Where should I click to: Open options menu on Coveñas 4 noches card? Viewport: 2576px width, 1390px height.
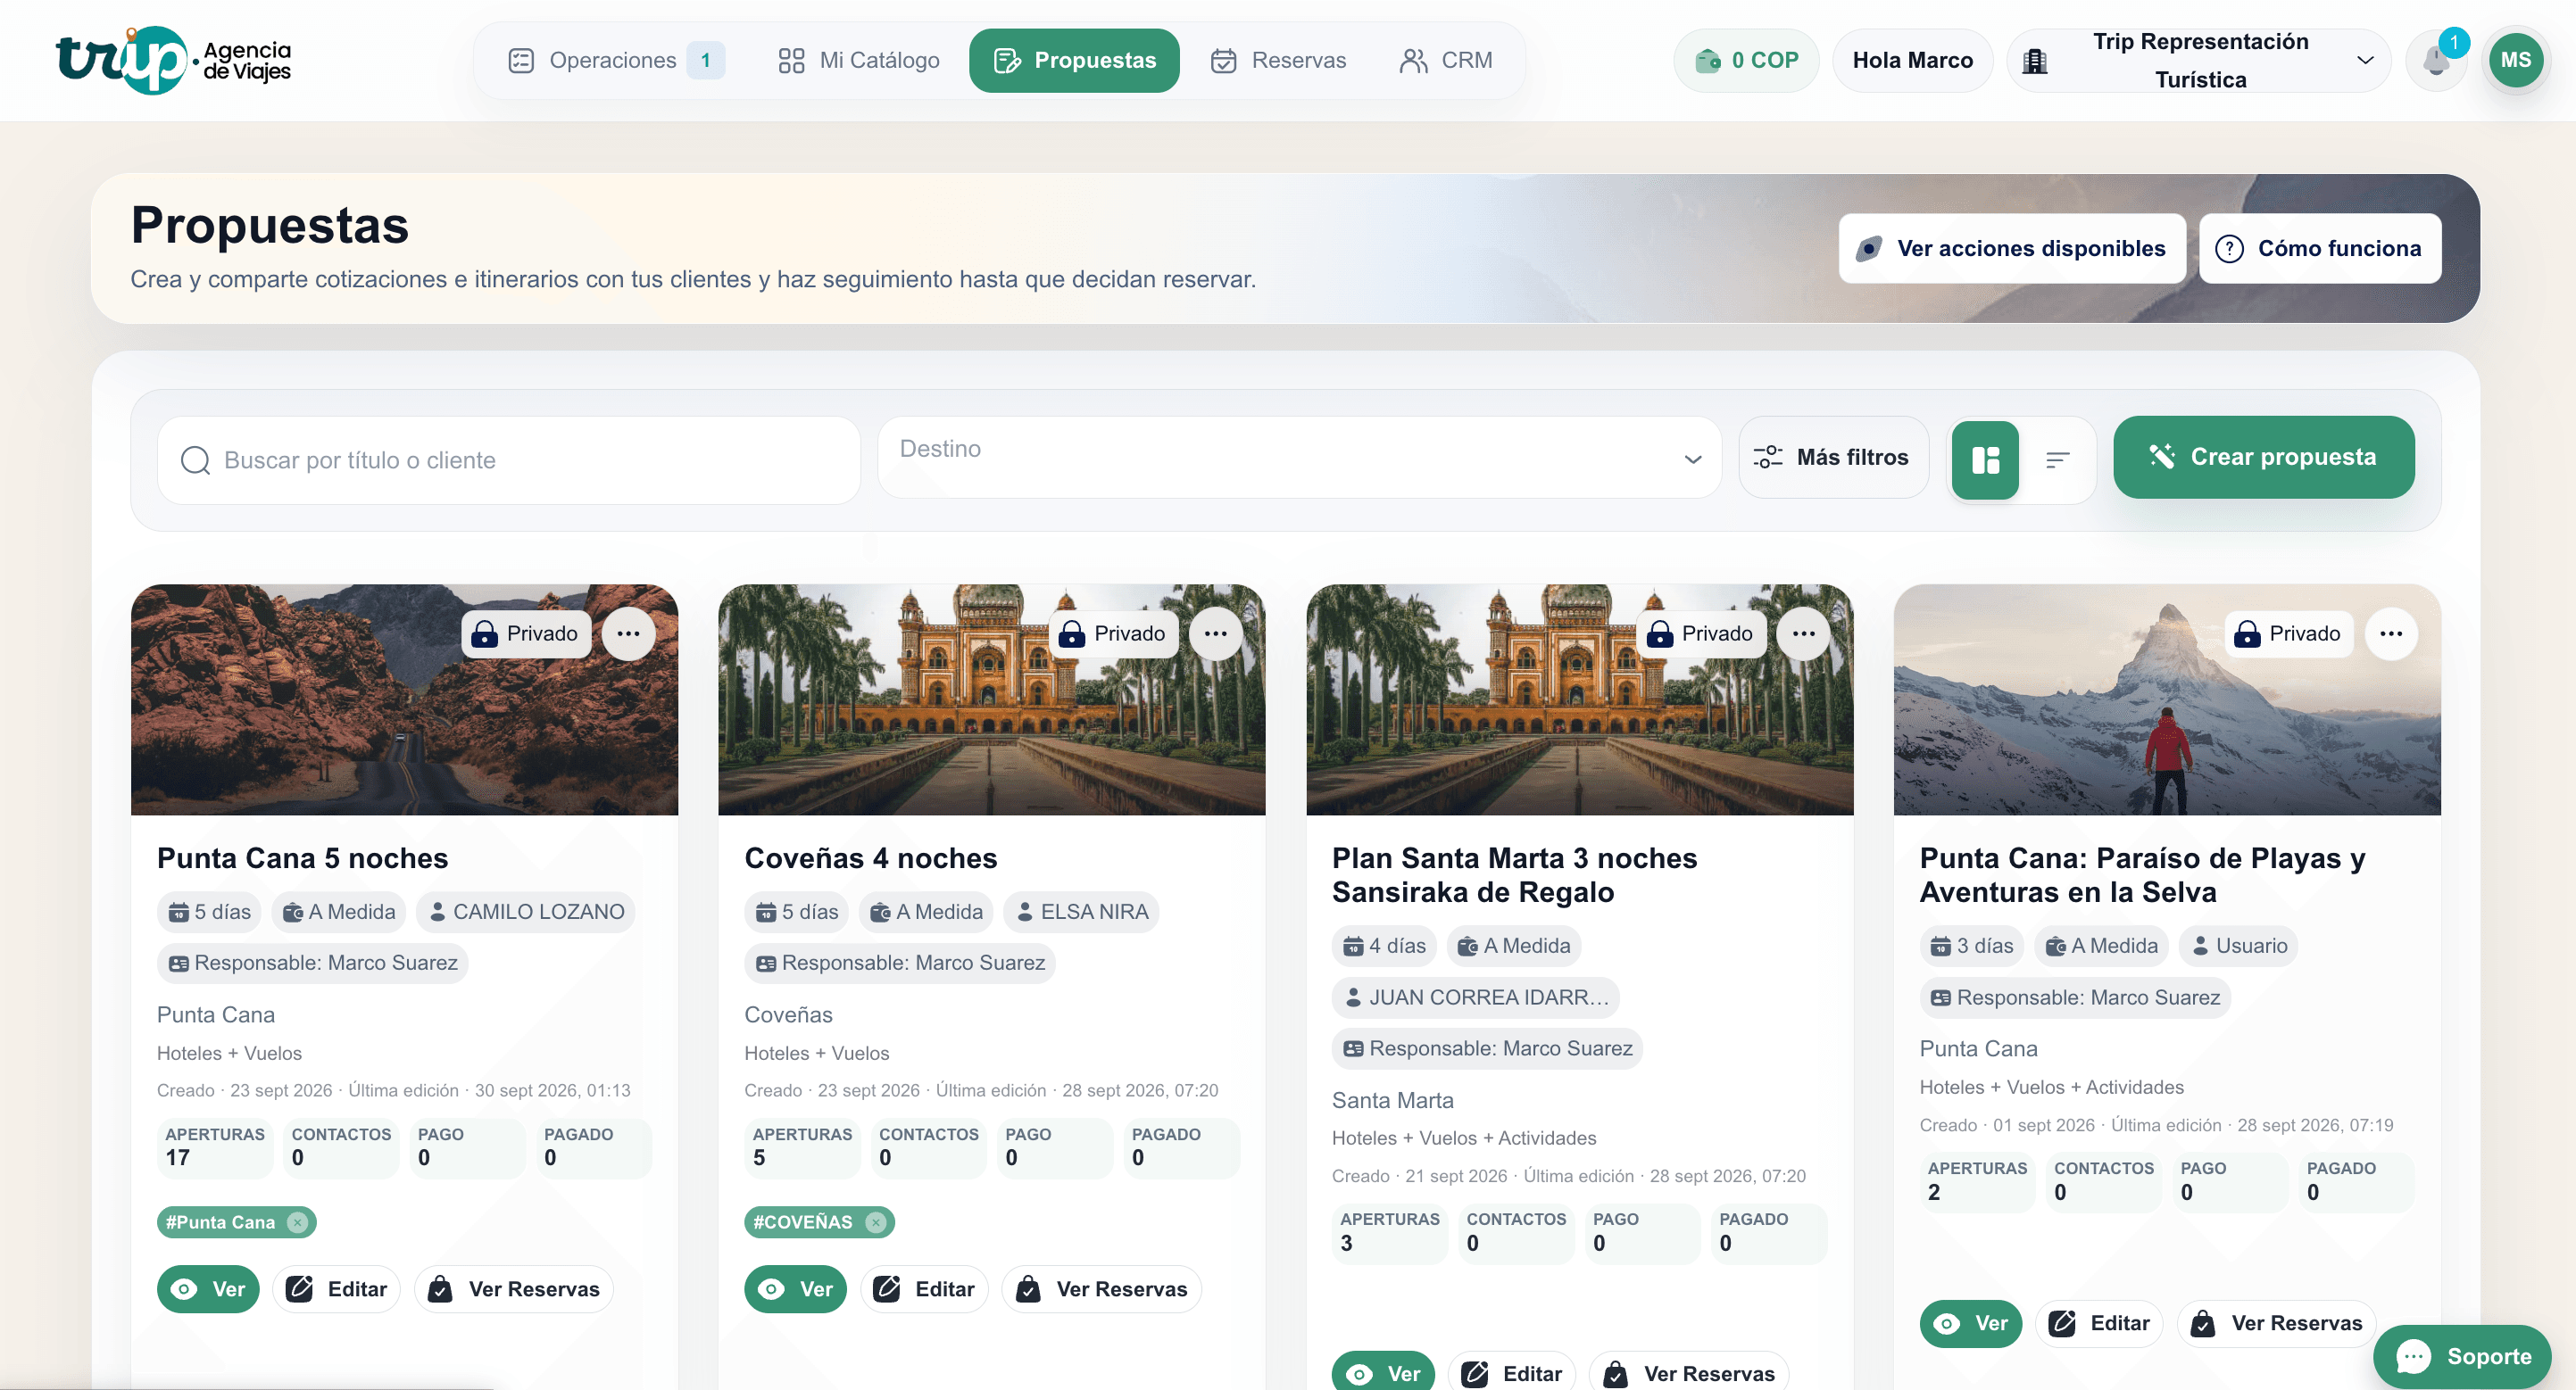tap(1215, 633)
